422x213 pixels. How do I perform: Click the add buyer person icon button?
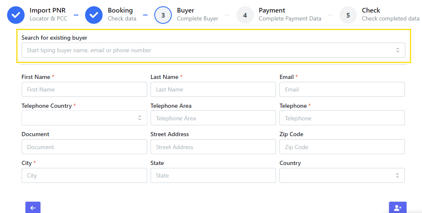397,208
